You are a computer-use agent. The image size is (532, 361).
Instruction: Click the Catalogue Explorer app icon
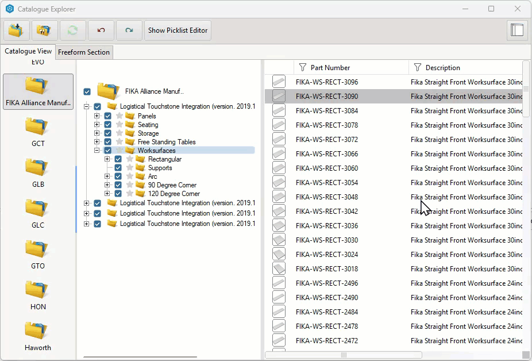[x=10, y=9]
